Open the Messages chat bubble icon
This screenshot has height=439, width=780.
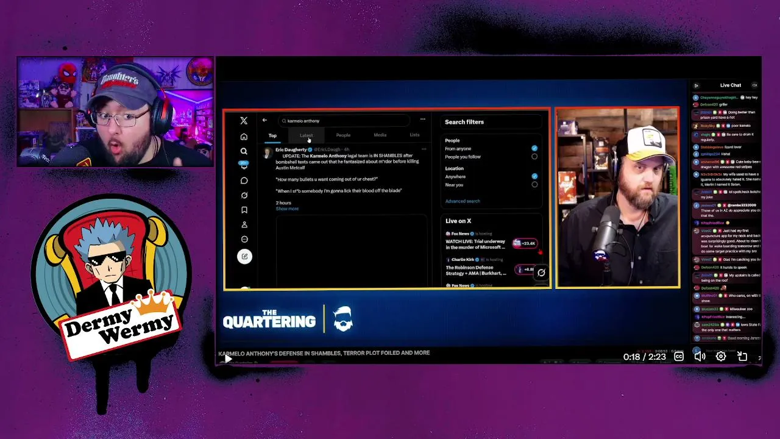[244, 180]
